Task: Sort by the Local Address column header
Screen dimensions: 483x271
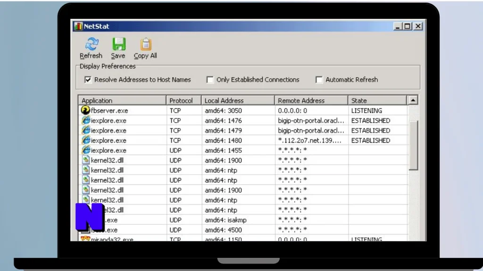Action: [238, 101]
